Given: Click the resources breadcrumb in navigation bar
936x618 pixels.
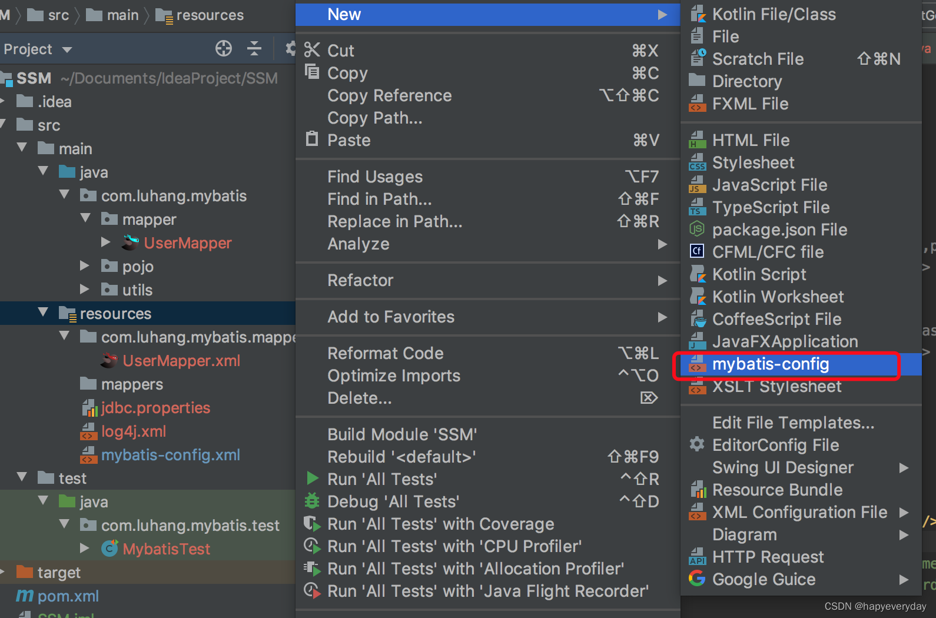Looking at the screenshot, I should [x=200, y=15].
